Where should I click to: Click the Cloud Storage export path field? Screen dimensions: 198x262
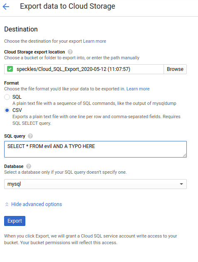[84, 69]
